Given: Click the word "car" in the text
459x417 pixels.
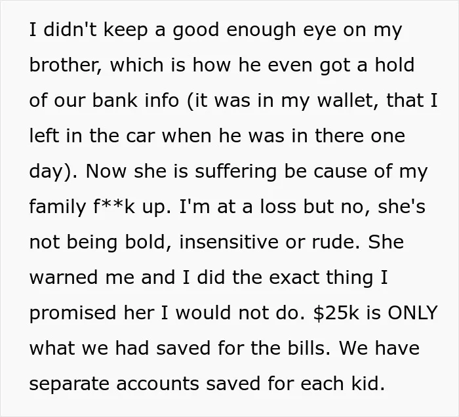Looking at the screenshot, I should coord(140,136).
